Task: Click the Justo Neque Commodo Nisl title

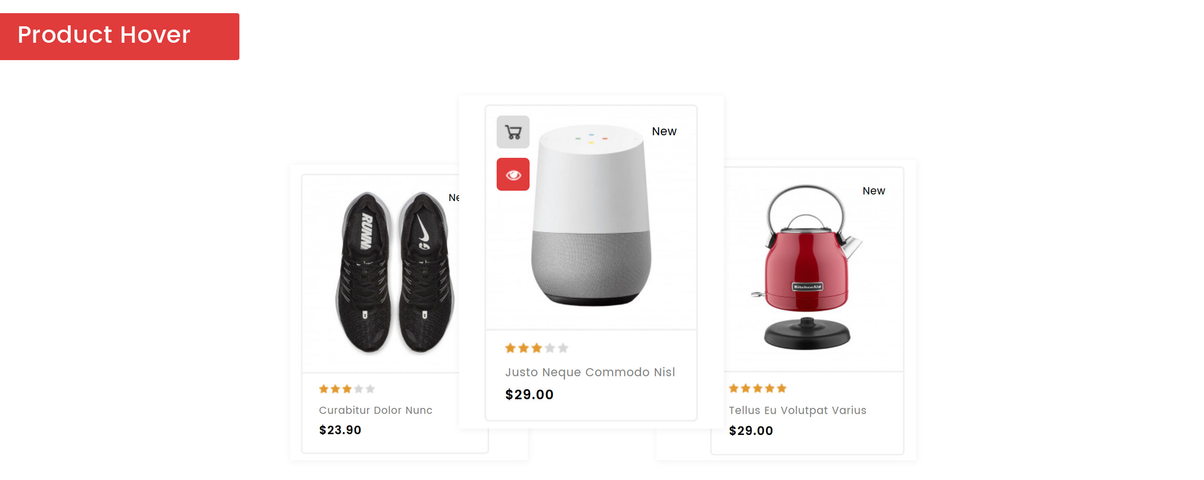Action: pyautogui.click(x=590, y=372)
